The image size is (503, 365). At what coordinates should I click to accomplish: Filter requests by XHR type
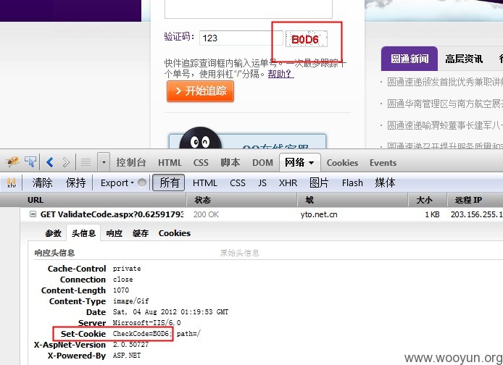(288, 183)
